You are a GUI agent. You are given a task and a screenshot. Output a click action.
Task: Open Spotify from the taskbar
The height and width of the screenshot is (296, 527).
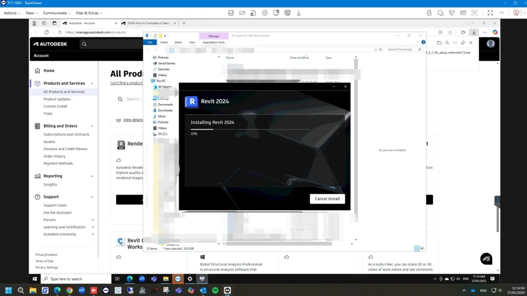(215, 290)
